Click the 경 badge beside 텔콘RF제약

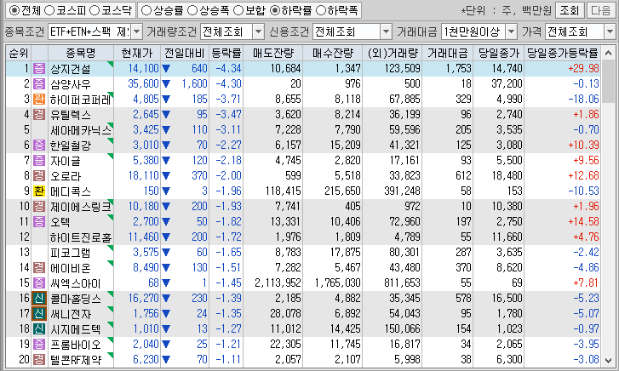[x=39, y=360]
